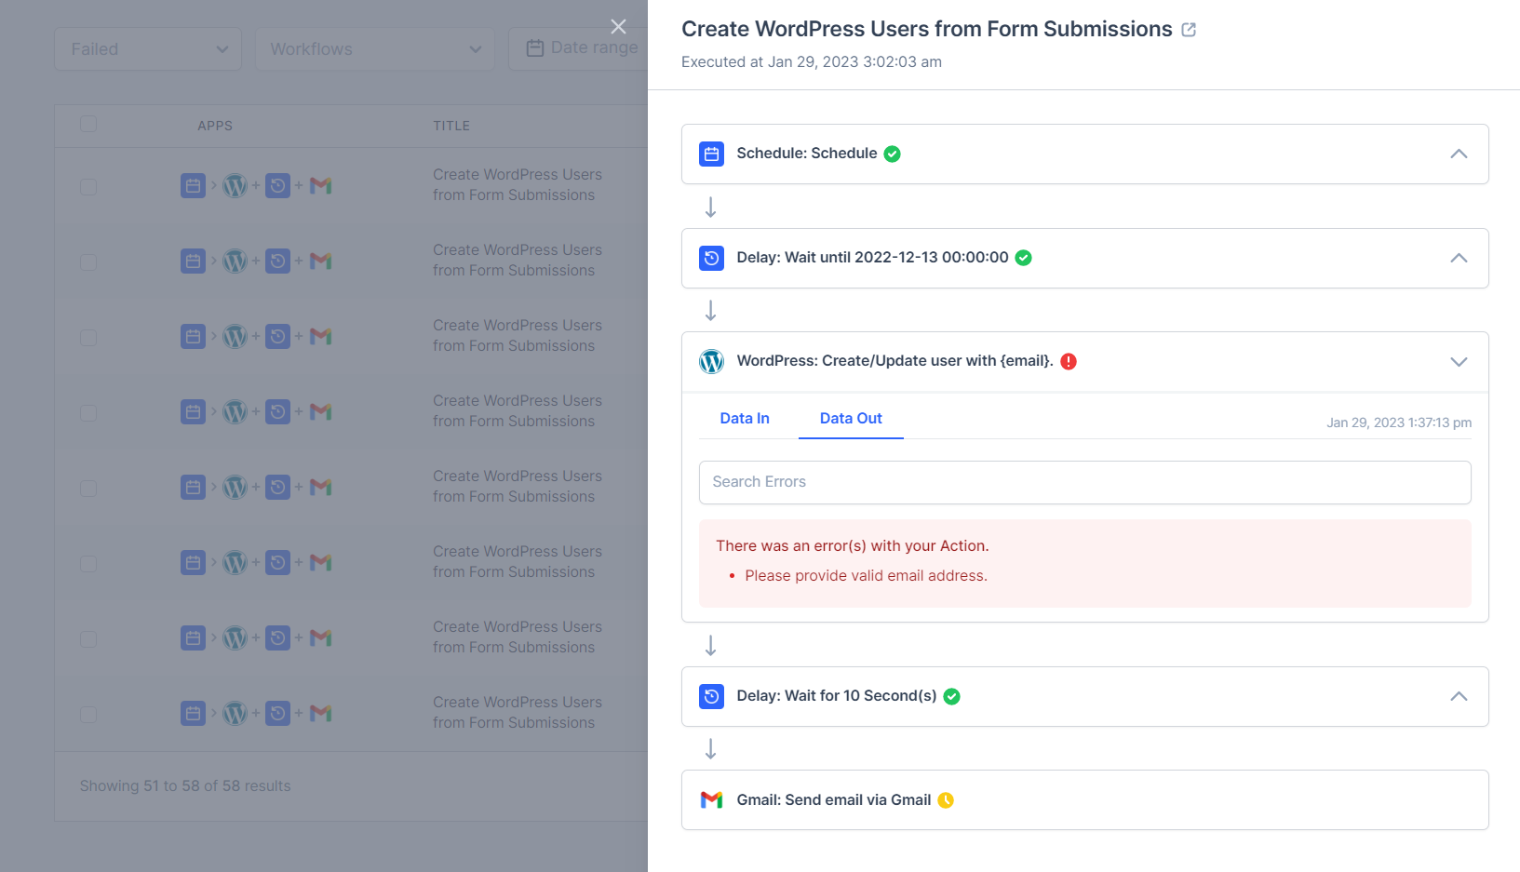Viewport: 1520px width, 872px height.
Task: Click the Search Errors input field
Action: pos(1084,482)
